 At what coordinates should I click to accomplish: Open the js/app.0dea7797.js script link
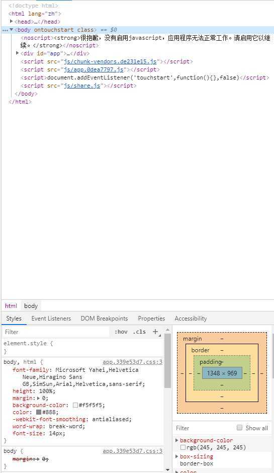click(x=94, y=69)
